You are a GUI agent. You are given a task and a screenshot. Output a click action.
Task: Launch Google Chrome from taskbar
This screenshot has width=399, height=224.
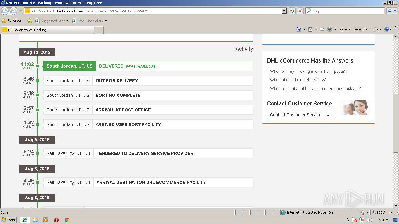click(67, 220)
